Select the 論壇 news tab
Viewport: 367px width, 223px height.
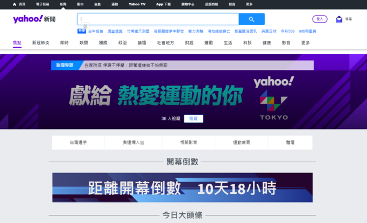142,43
